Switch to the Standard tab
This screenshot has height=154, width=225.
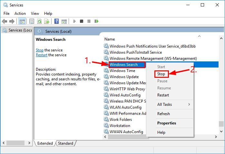coord(65,143)
